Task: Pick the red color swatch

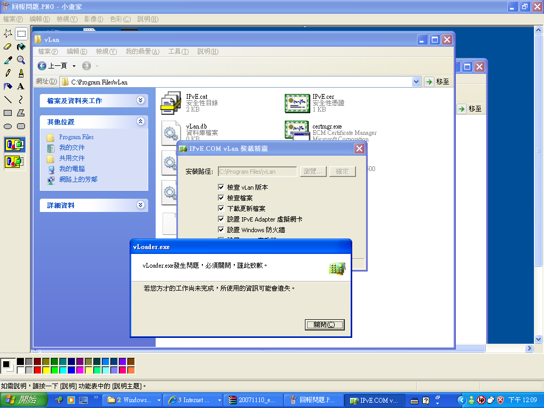Action: tap(38, 370)
